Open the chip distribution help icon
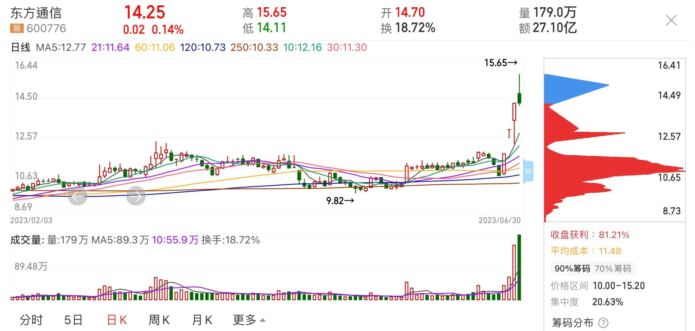The height and width of the screenshot is (331, 695). click(603, 323)
